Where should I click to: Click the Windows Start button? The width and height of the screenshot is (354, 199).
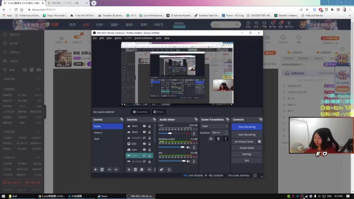[x=3, y=196]
